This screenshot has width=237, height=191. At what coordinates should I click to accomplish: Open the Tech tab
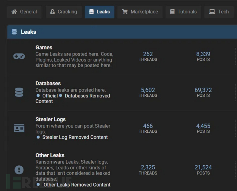pos(219,12)
